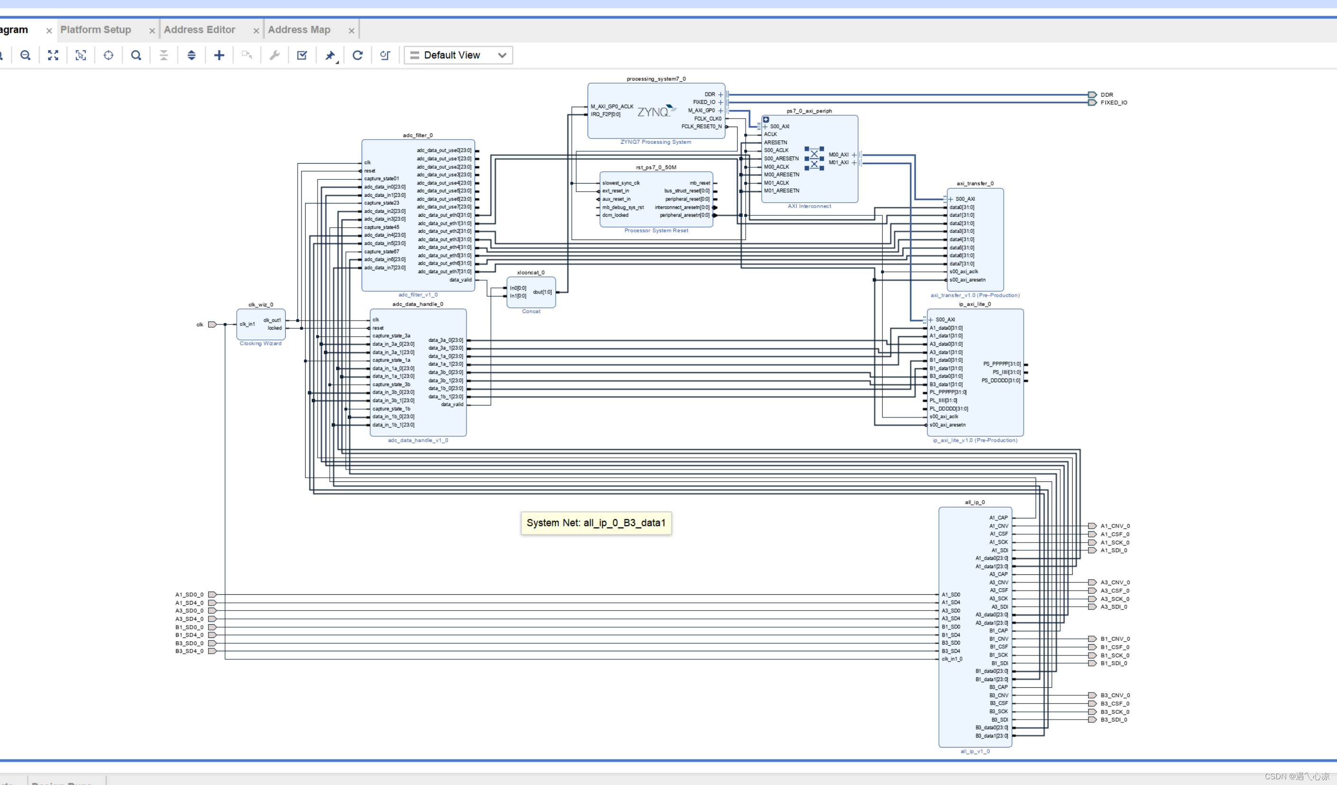The width and height of the screenshot is (1337, 785).
Task: Click the Optimize Routing icon
Action: point(385,55)
